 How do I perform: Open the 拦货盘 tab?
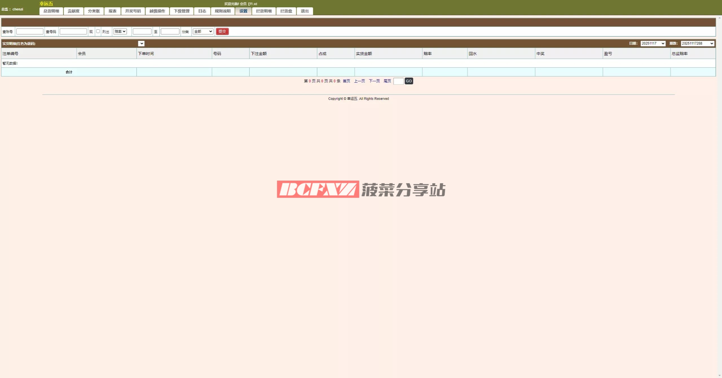(x=286, y=11)
